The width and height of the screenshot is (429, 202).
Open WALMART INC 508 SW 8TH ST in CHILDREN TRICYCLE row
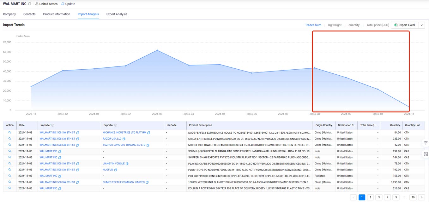(x=57, y=139)
